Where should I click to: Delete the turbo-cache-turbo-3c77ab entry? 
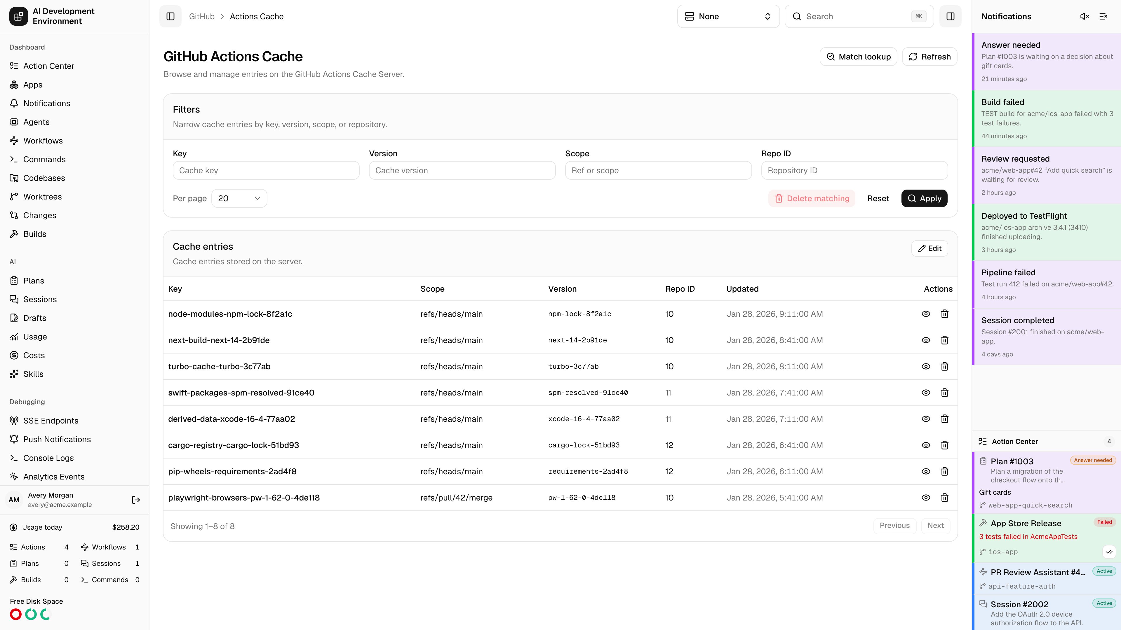944,367
